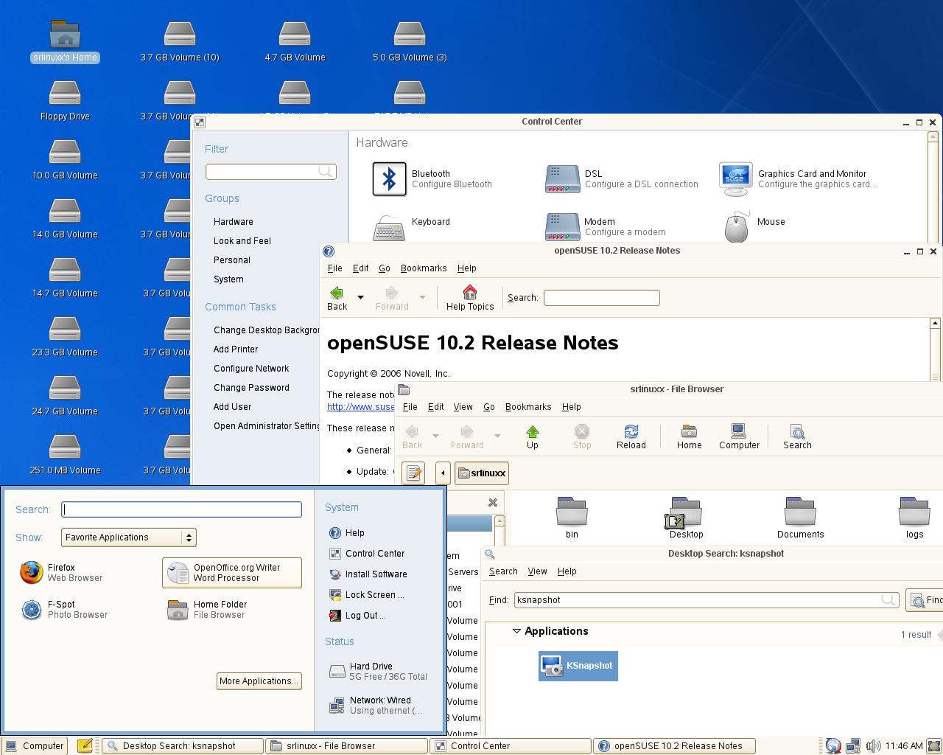This screenshot has width=943, height=755.
Task: Follow the www.suse link in Release Notes
Action: (361, 407)
